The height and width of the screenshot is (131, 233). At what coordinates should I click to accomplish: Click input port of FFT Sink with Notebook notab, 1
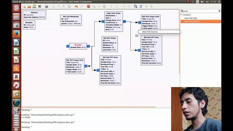[98, 70]
